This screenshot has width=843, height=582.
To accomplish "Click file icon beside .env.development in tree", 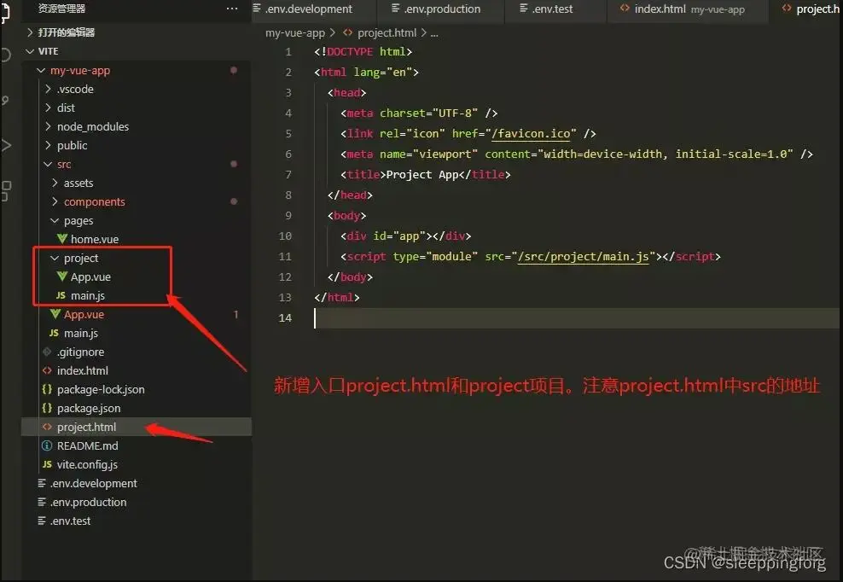I will tap(42, 483).
